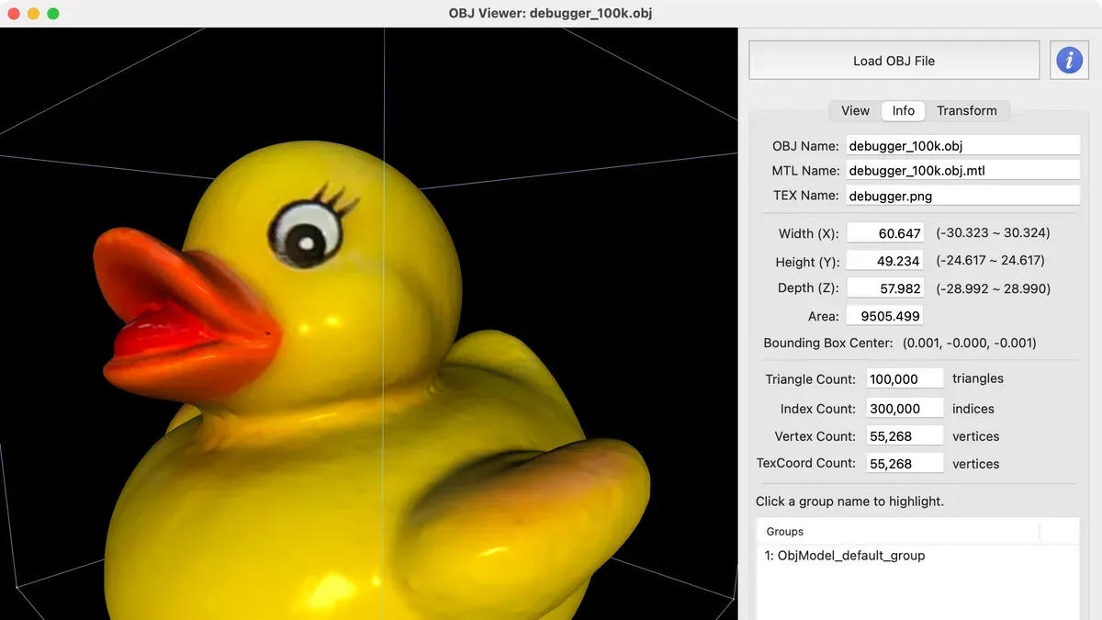The width and height of the screenshot is (1102, 620).
Task: Click the width range text (-30.323 ~ 30.324)
Action: click(993, 233)
